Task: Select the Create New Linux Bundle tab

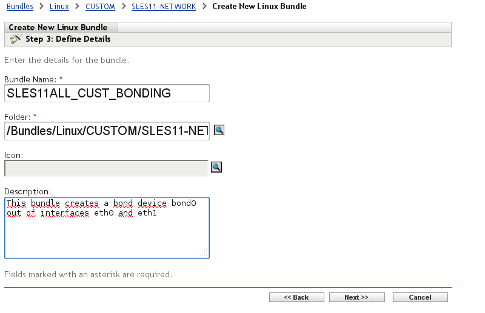Action: [61, 27]
